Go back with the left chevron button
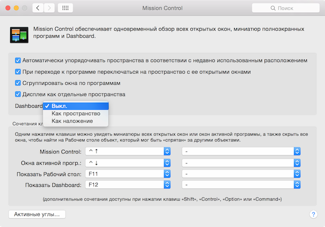This screenshot has height=227, width=325. click(x=38, y=8)
